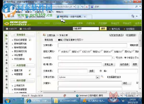Screen dimensions: 144x104
Task: Open the home button dropdown arrow
Action: [137, 16]
